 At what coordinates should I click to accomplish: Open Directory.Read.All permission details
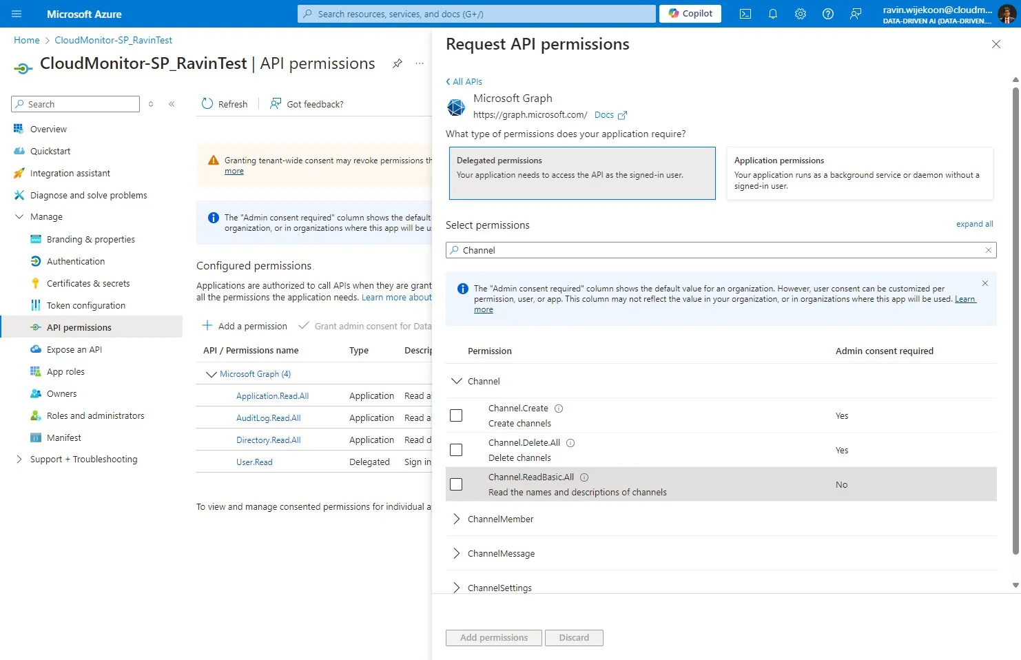[x=269, y=440]
